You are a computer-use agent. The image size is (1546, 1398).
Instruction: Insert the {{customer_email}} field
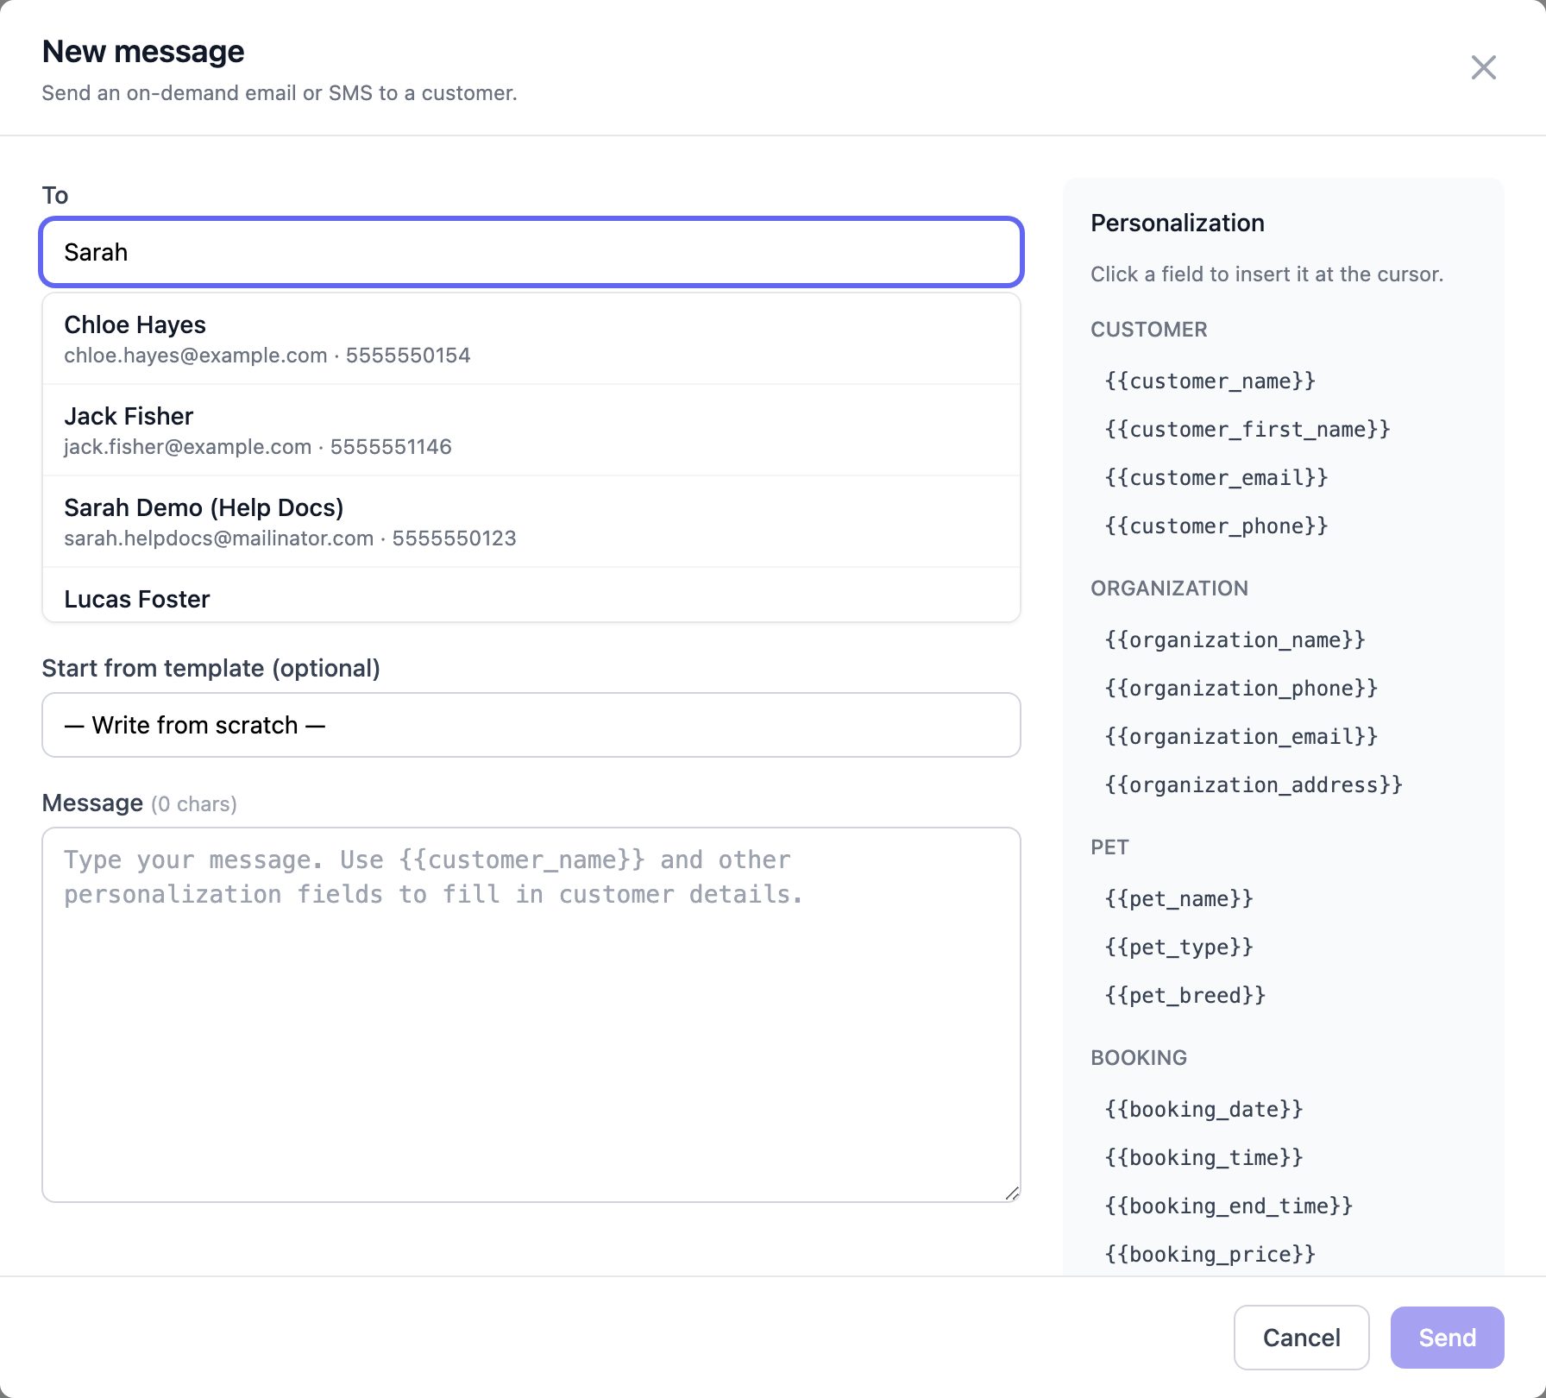(x=1216, y=477)
